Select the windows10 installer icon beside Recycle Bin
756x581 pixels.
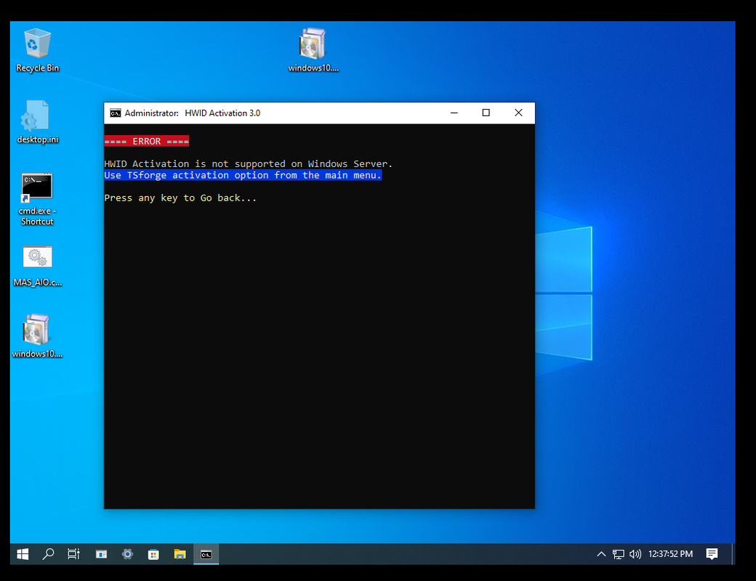click(313, 50)
